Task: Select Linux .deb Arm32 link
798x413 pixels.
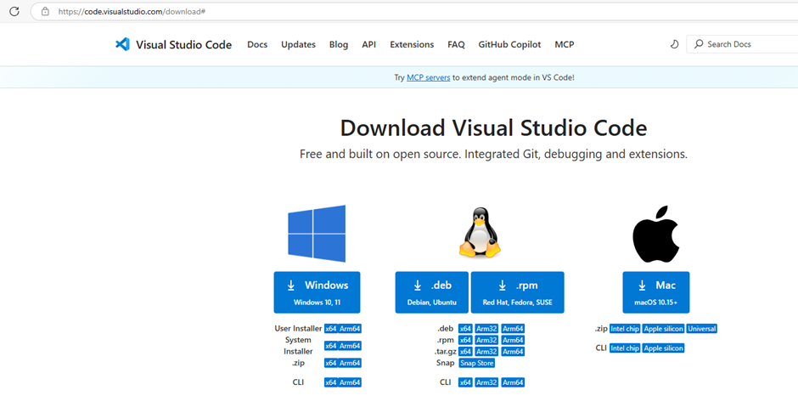Action: (x=486, y=329)
